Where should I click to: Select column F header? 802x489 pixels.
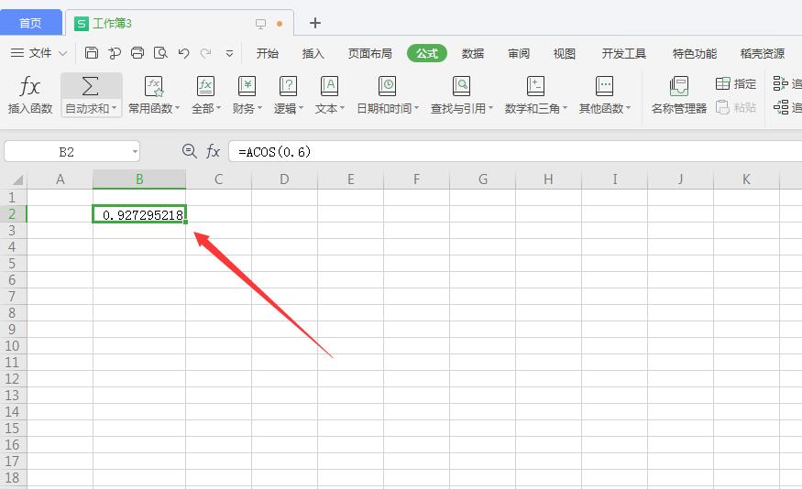[416, 179]
